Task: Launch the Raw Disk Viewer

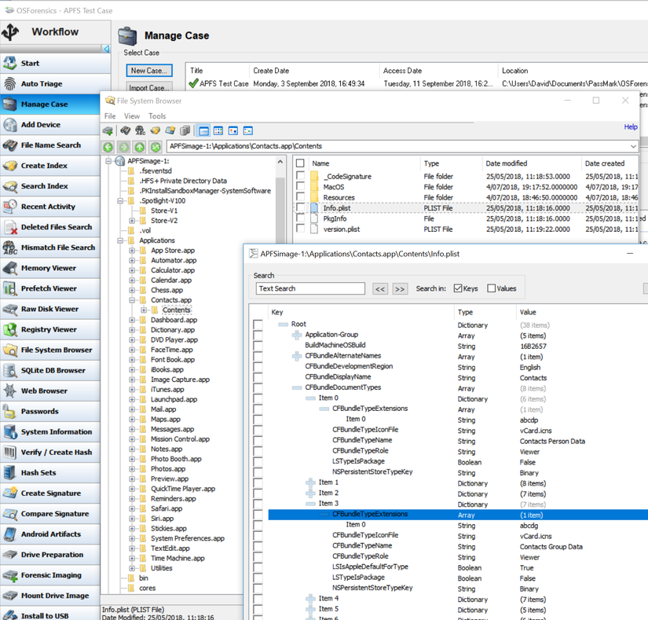Action: click(x=50, y=309)
